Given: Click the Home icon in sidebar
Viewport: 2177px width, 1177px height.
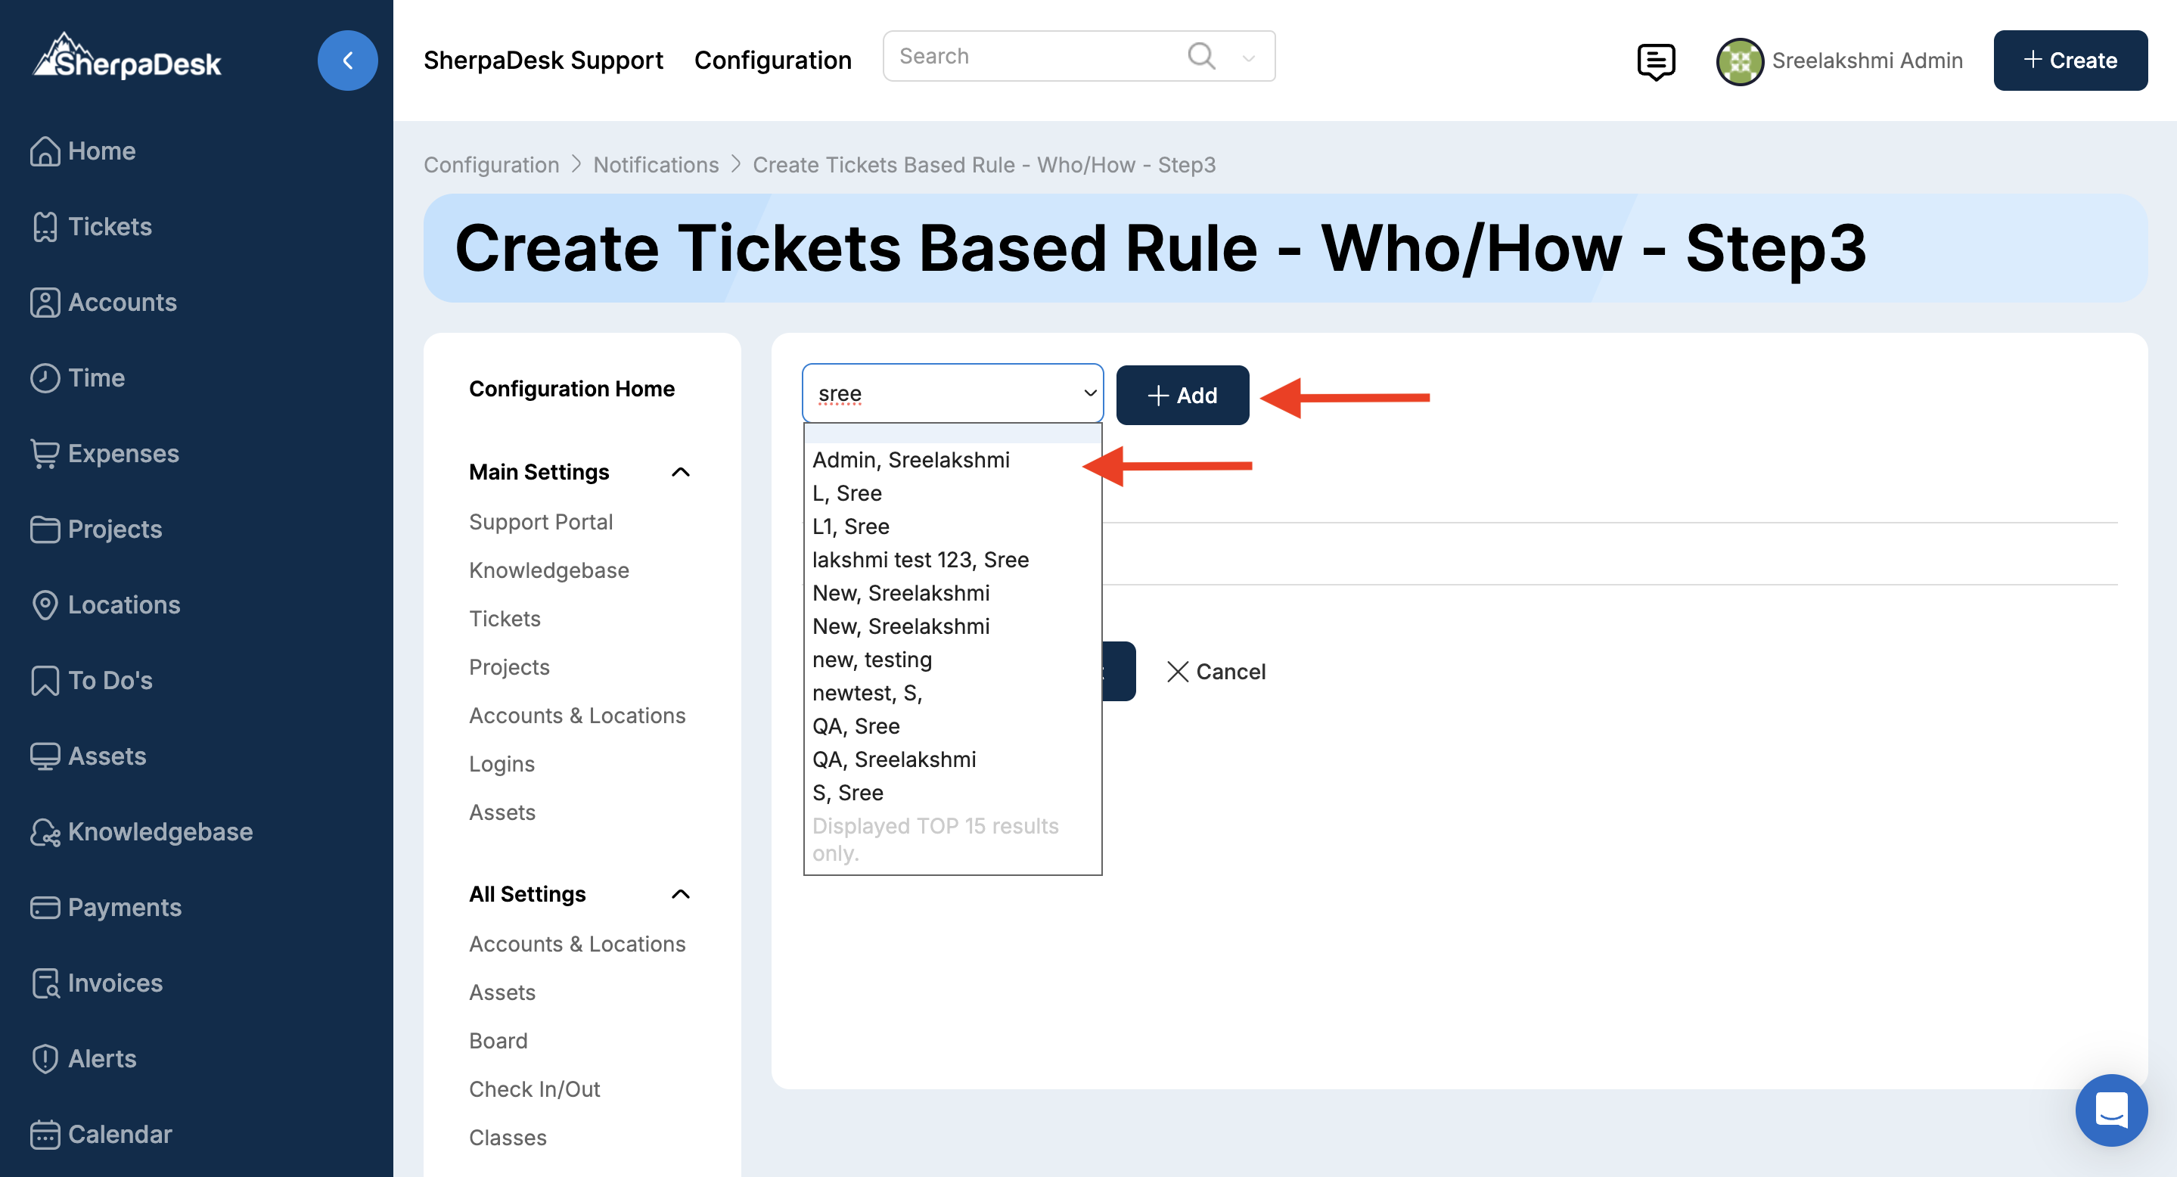Looking at the screenshot, I should pos(44,151).
